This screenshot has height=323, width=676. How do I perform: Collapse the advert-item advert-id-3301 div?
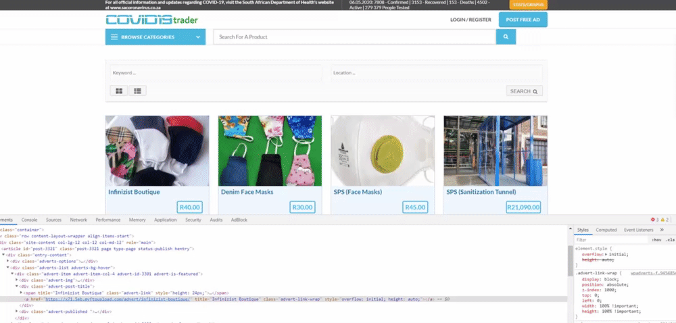tap(12, 274)
